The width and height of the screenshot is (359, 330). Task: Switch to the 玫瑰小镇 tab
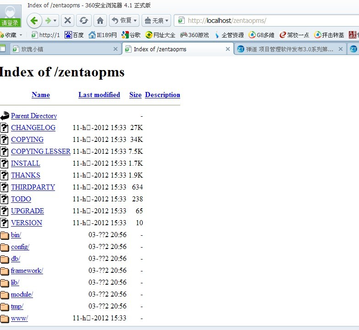point(32,49)
